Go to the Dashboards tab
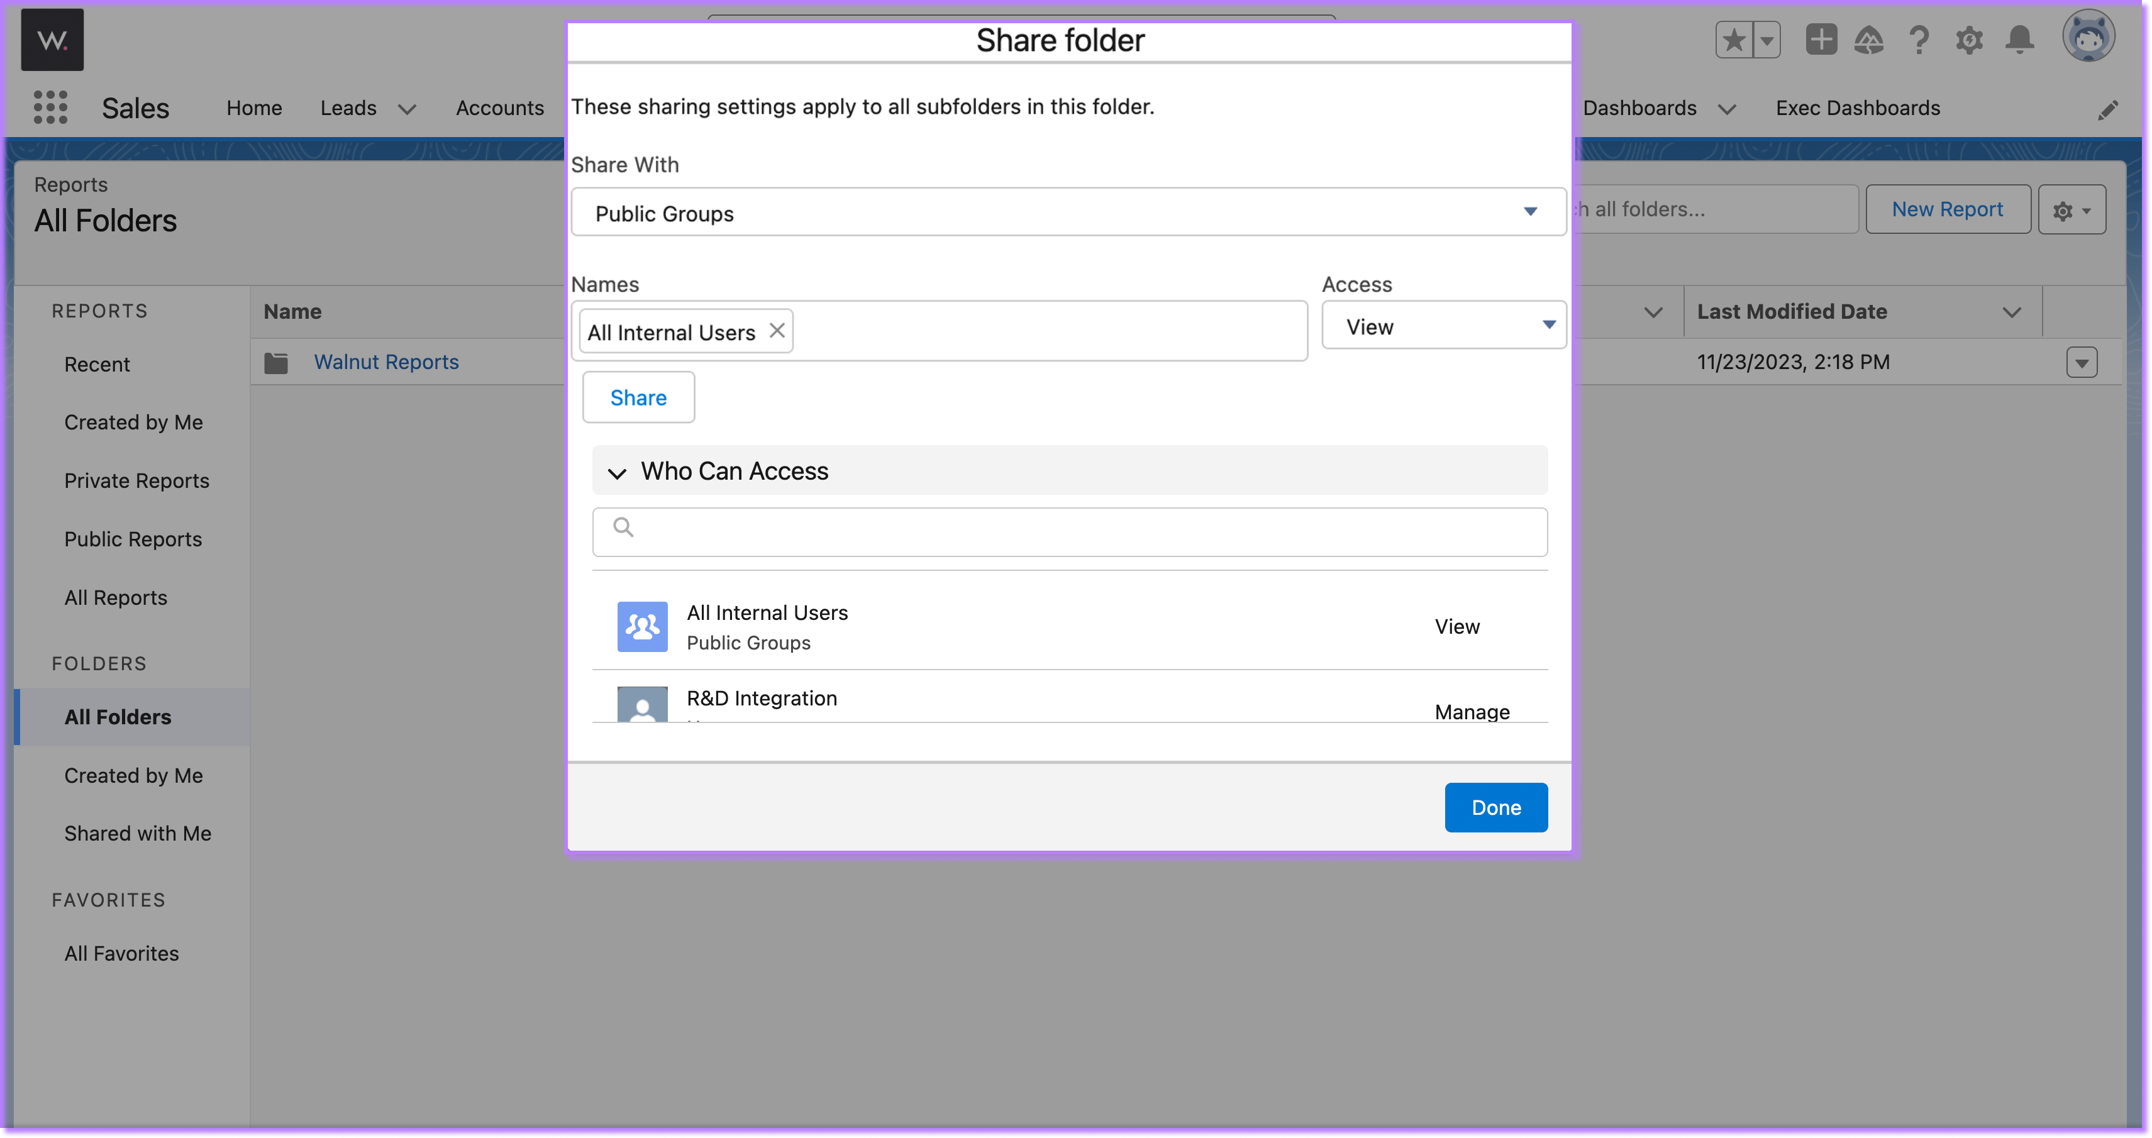This screenshot has width=2152, height=1138. point(1639,108)
